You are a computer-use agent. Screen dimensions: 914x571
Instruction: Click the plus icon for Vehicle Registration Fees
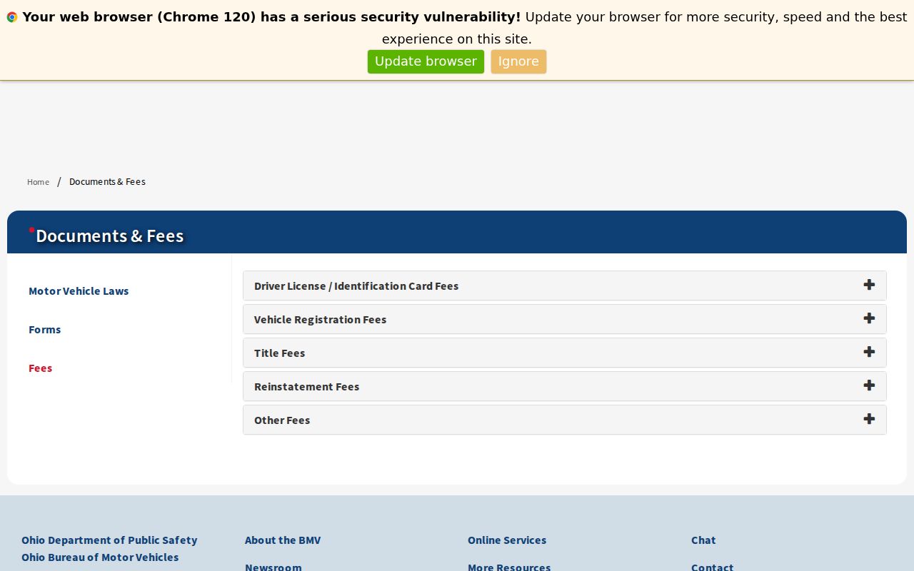click(869, 318)
